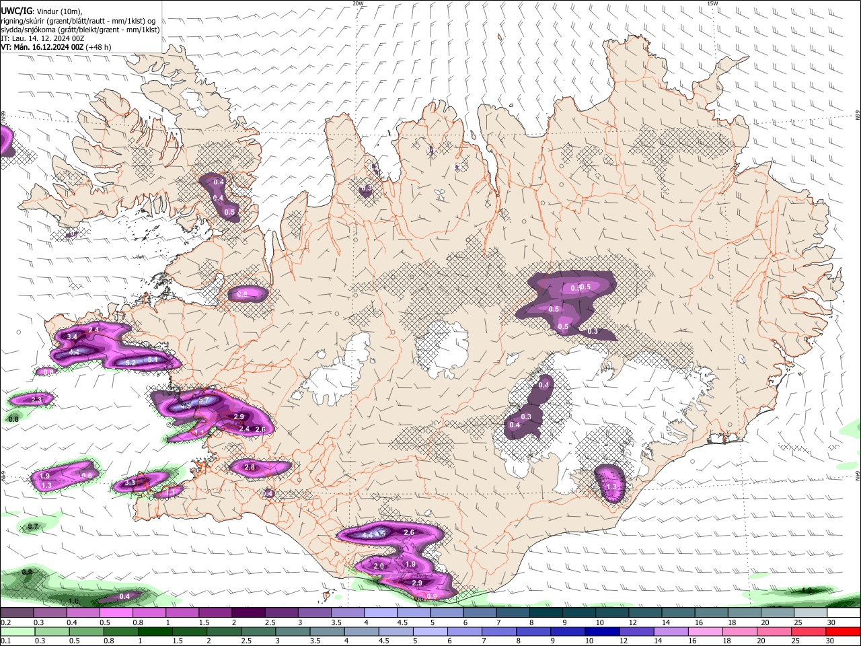Click the 'VT: Mán. 16.12.2024 00Z' valid time
This screenshot has width=861, height=646.
(42, 47)
